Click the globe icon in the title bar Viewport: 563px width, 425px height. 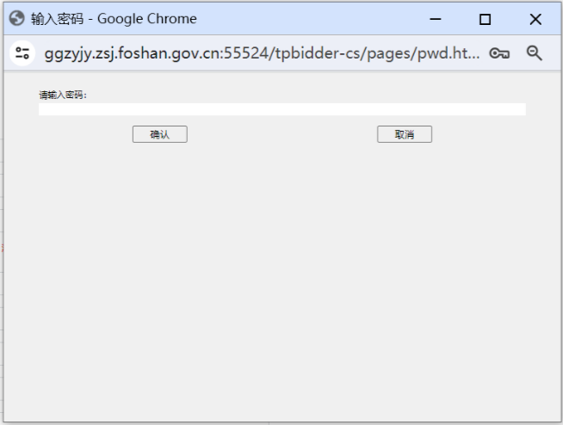click(x=16, y=18)
